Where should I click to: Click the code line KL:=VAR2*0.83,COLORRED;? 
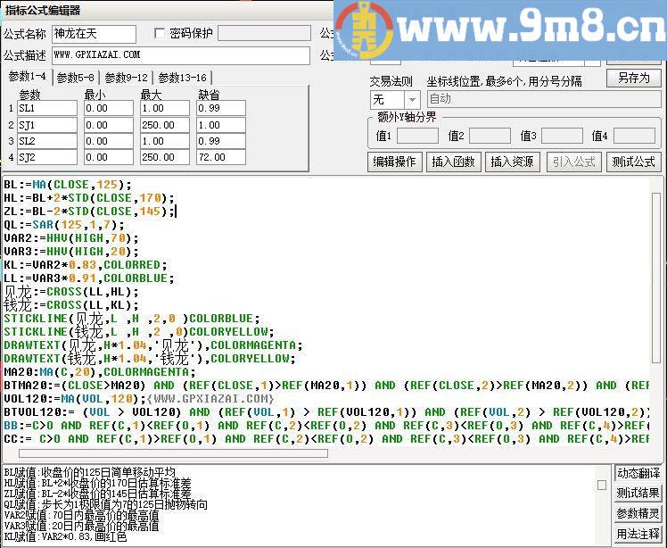(85, 265)
